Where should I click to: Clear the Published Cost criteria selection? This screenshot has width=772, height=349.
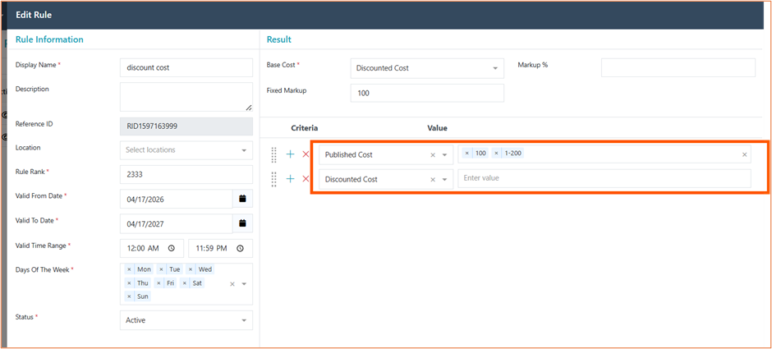click(433, 155)
